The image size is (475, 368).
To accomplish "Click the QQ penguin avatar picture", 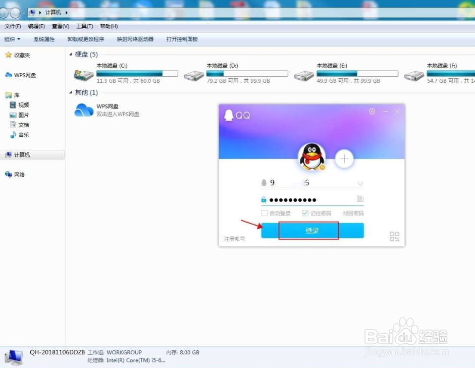I will coord(312,156).
